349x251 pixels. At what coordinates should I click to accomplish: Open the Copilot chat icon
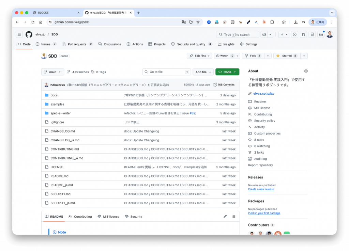point(264,34)
